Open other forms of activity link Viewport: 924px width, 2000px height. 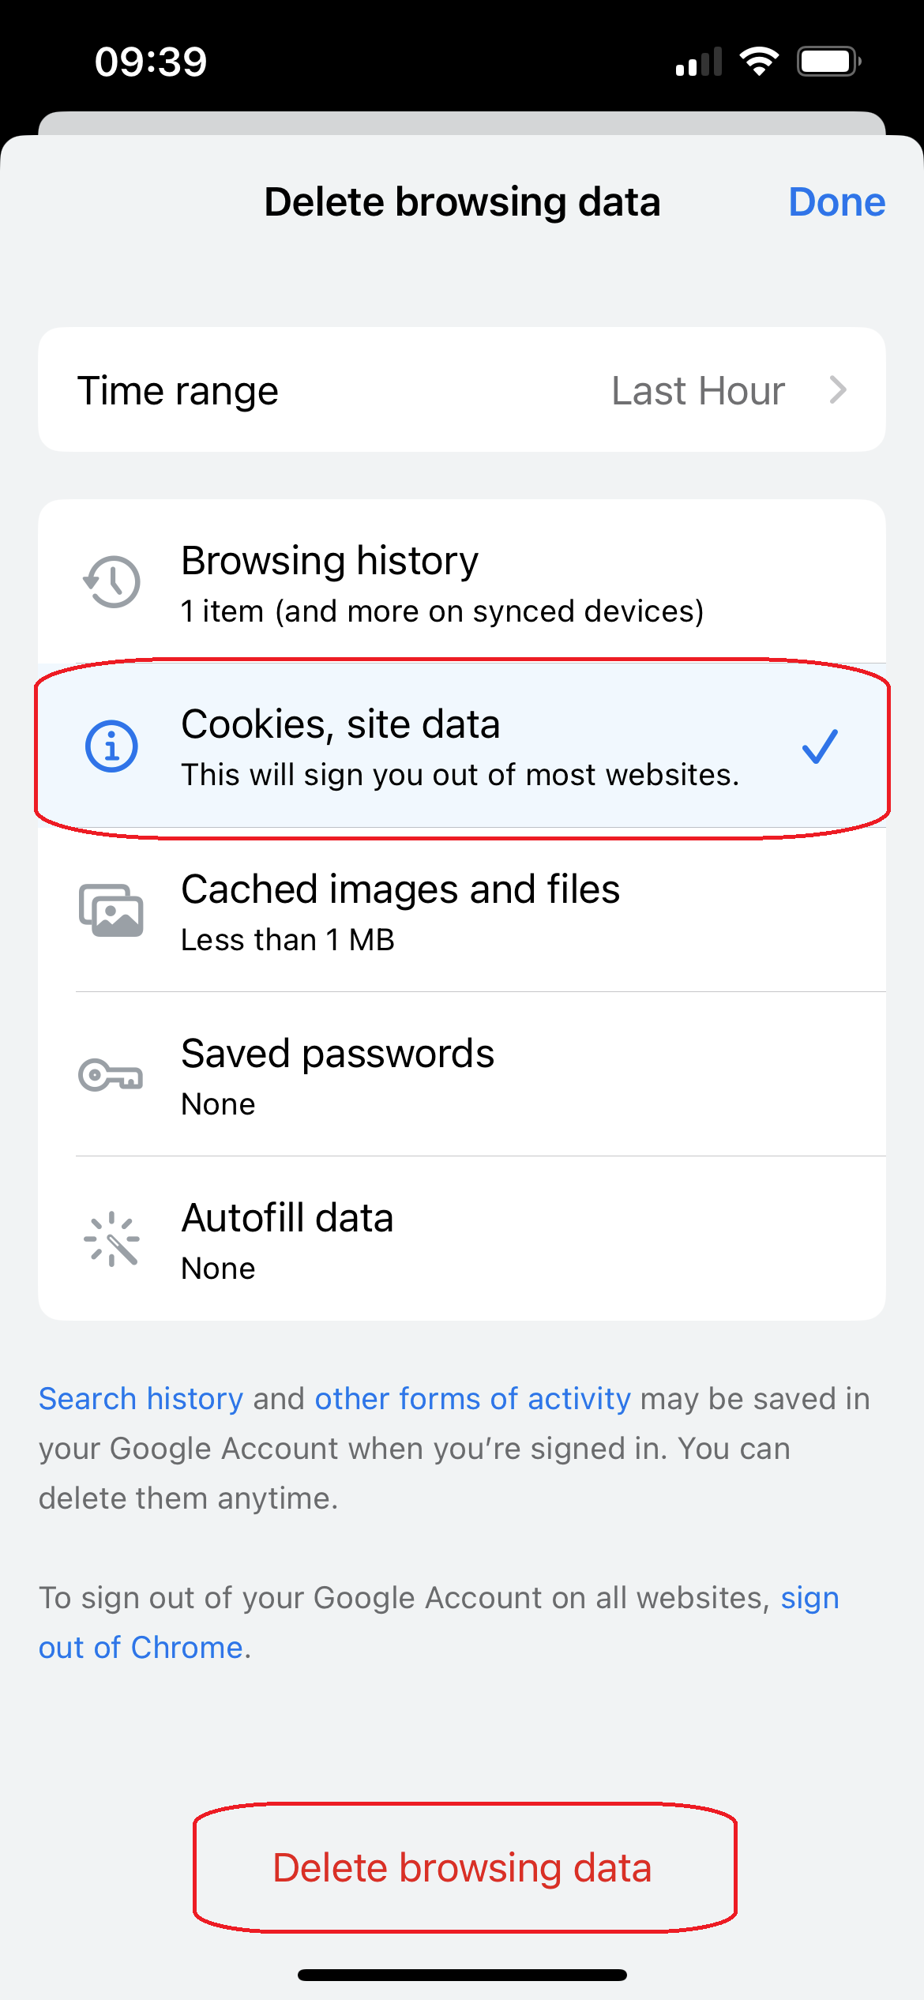[472, 1399]
